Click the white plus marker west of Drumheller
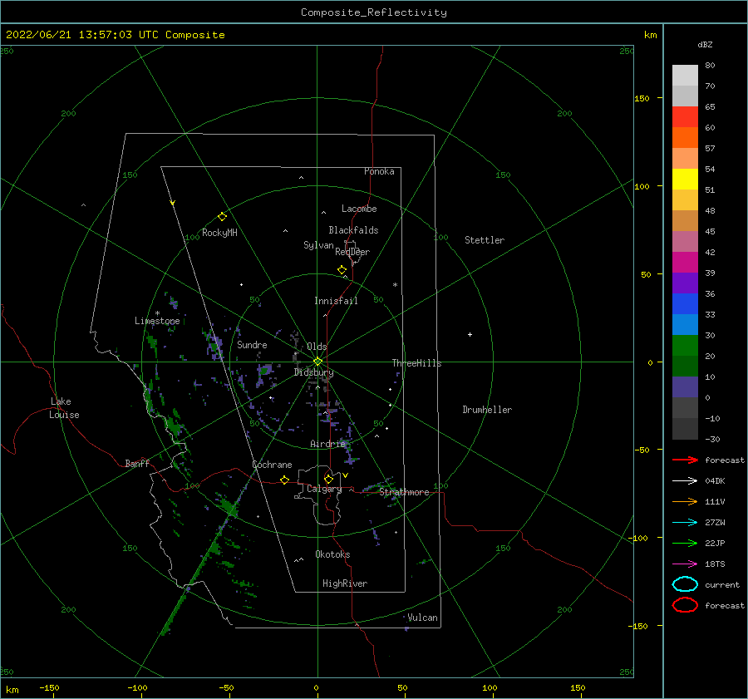 [x=470, y=334]
